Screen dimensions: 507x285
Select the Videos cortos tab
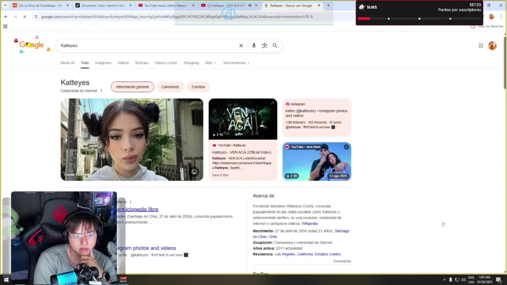pyautogui.click(x=166, y=63)
